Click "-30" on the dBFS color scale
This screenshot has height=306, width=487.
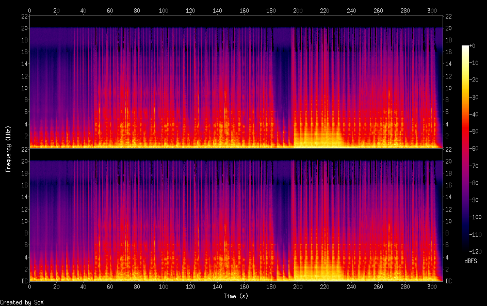tap(474, 97)
